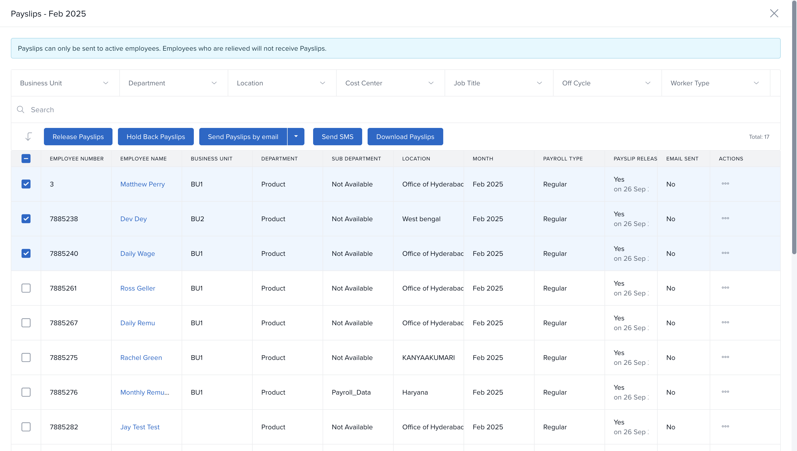The height and width of the screenshot is (451, 797).
Task: Close the Payslips Feb 2025 dialog
Action: [774, 13]
